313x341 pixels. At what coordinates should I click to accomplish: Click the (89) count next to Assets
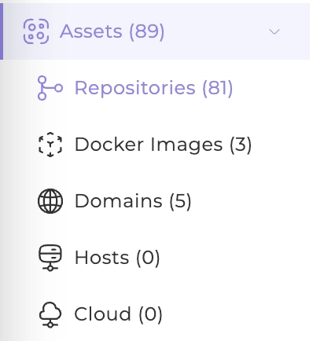pos(147,32)
